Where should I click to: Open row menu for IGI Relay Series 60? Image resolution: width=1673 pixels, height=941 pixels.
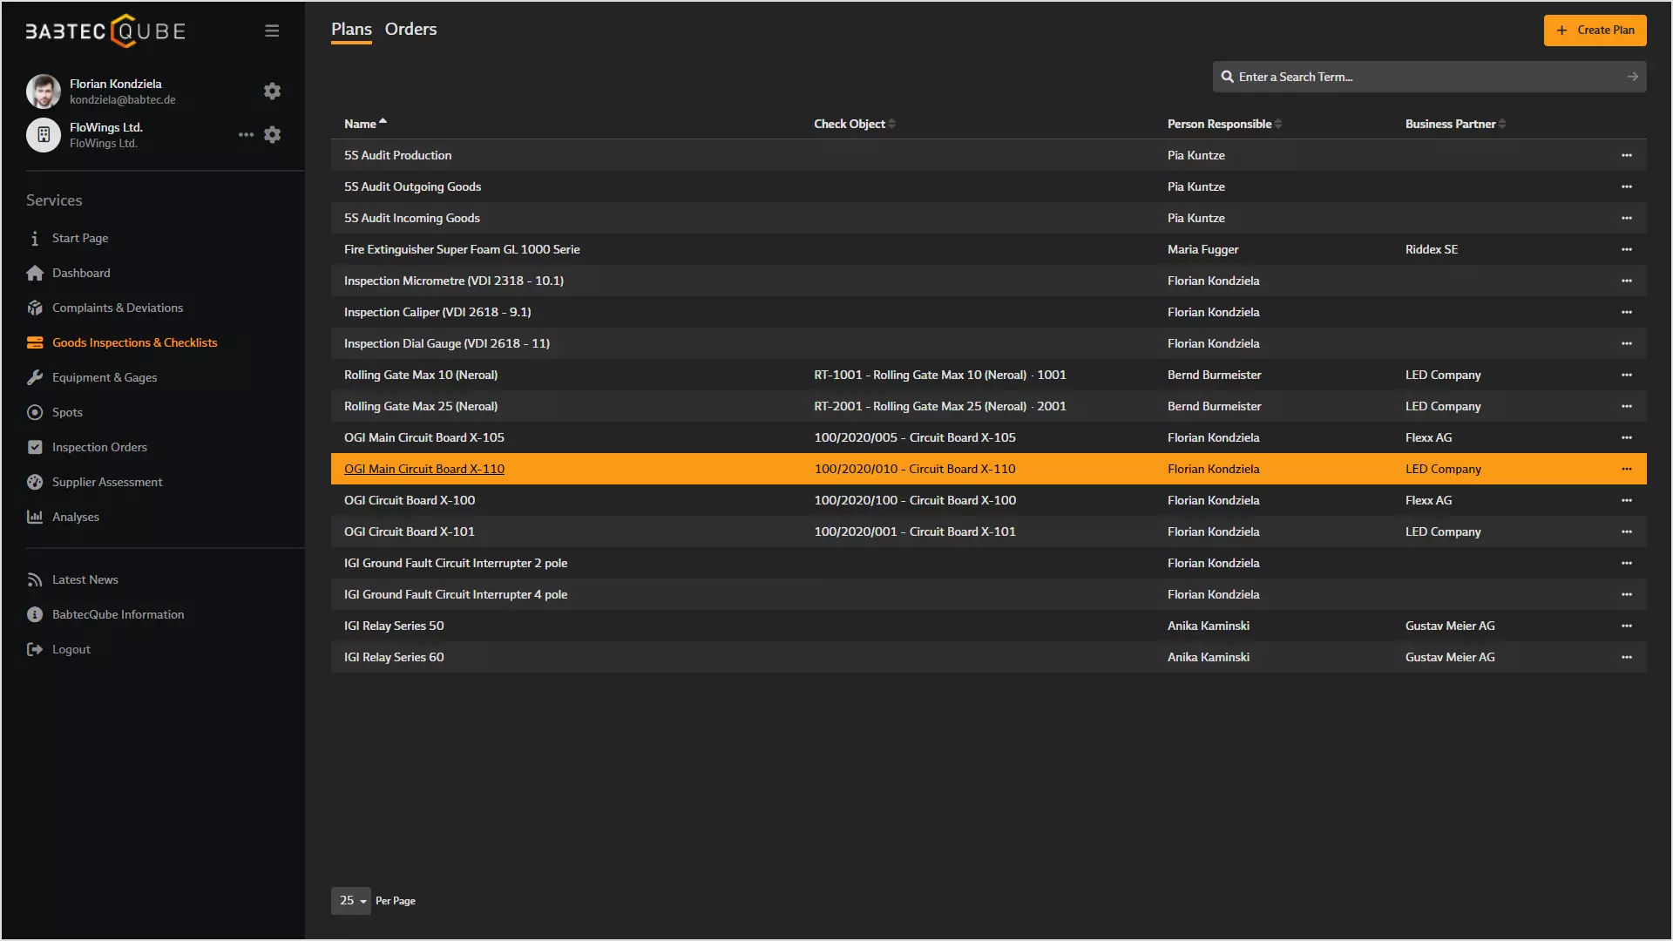1626,657
